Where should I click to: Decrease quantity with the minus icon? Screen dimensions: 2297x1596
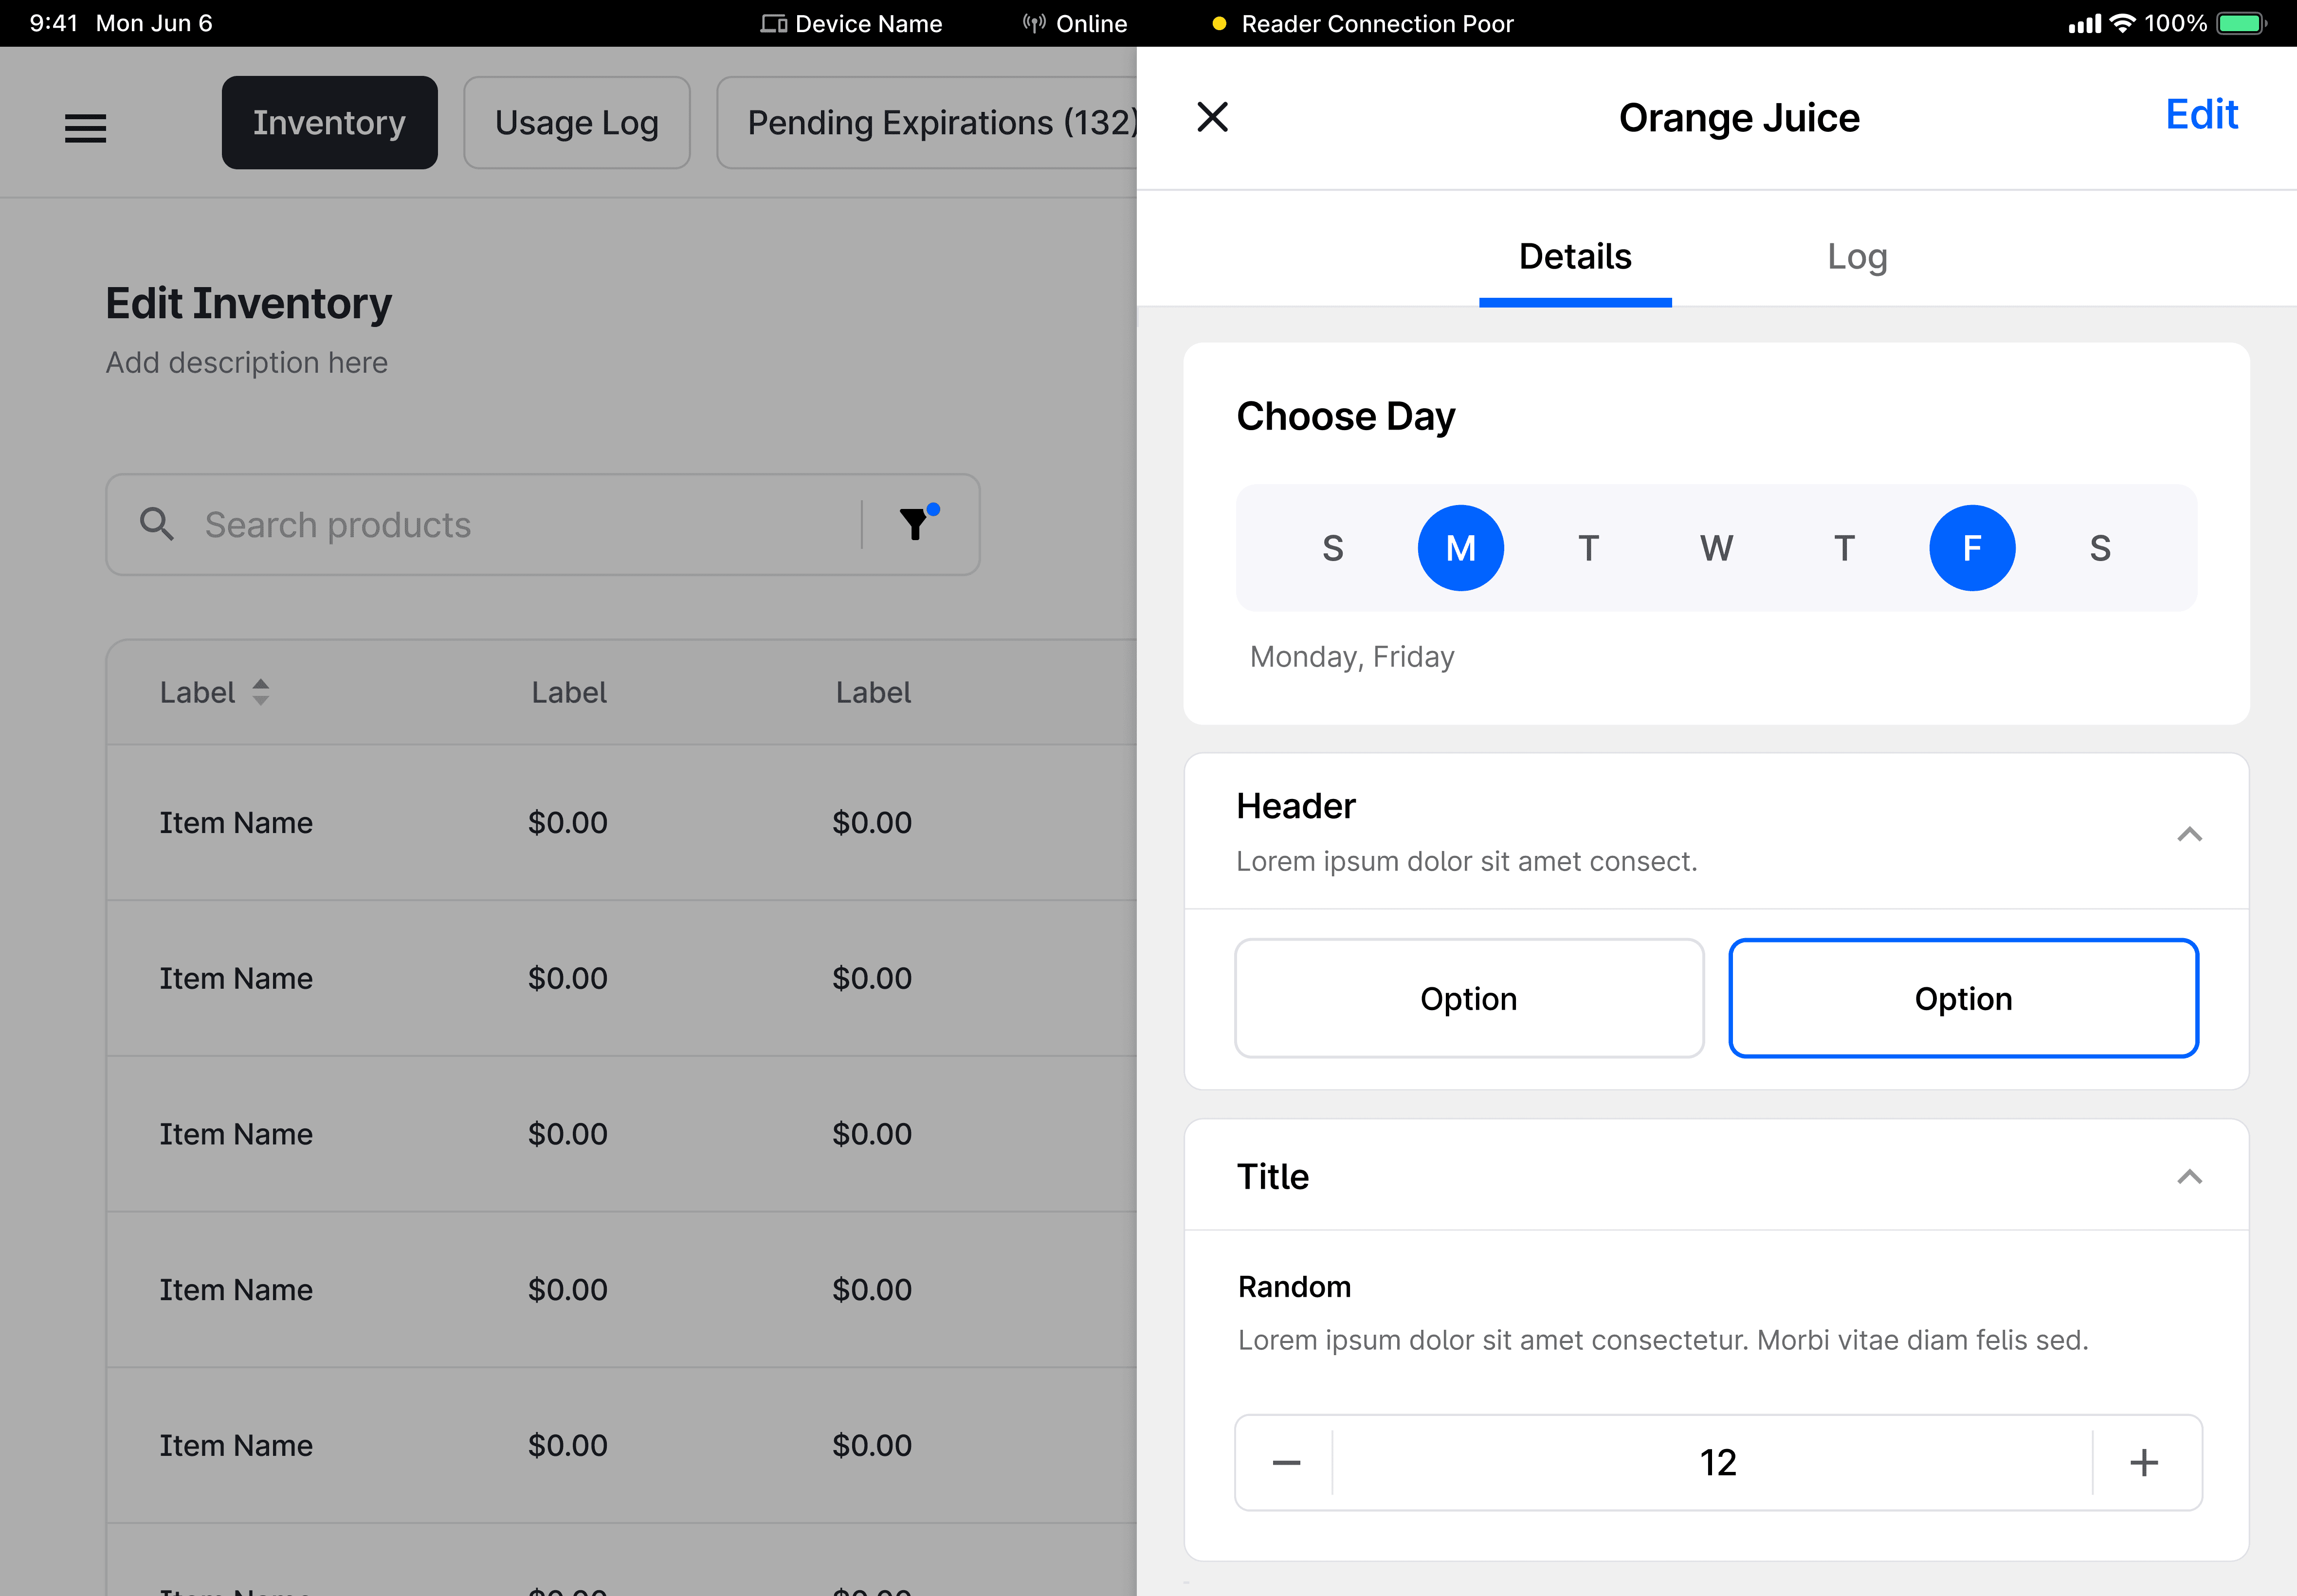point(1286,1462)
